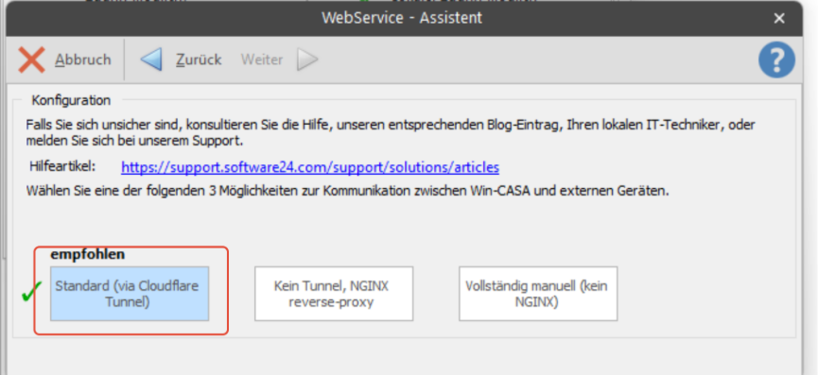Screen dimensions: 818x375
Task: Select Standard (via Cloudflare Tunnel) option
Action: (130, 294)
